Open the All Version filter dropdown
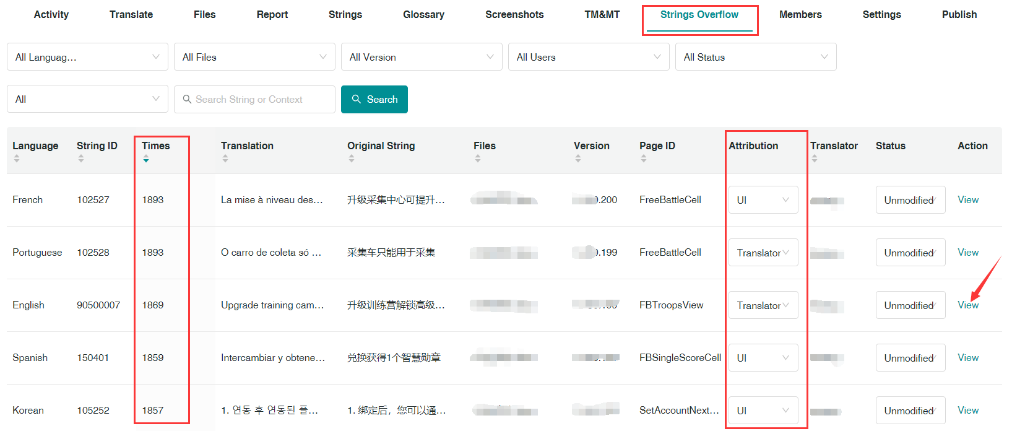Viewport: 1012px width, 431px height. click(x=422, y=57)
